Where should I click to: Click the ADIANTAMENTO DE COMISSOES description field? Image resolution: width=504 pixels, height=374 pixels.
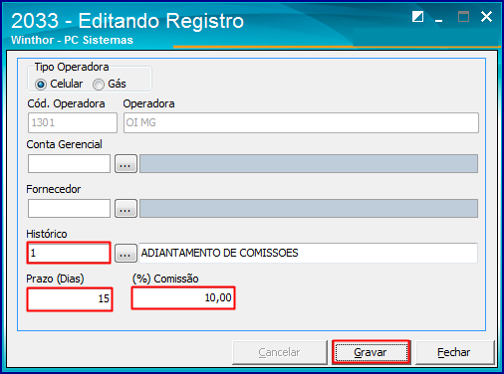pos(309,253)
